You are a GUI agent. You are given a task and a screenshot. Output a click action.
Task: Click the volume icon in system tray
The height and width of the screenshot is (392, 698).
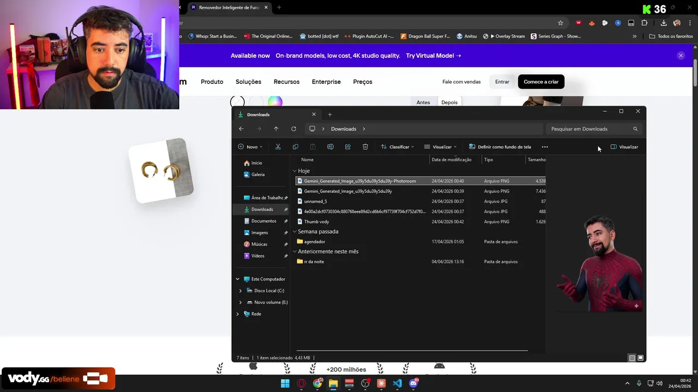[x=659, y=383]
